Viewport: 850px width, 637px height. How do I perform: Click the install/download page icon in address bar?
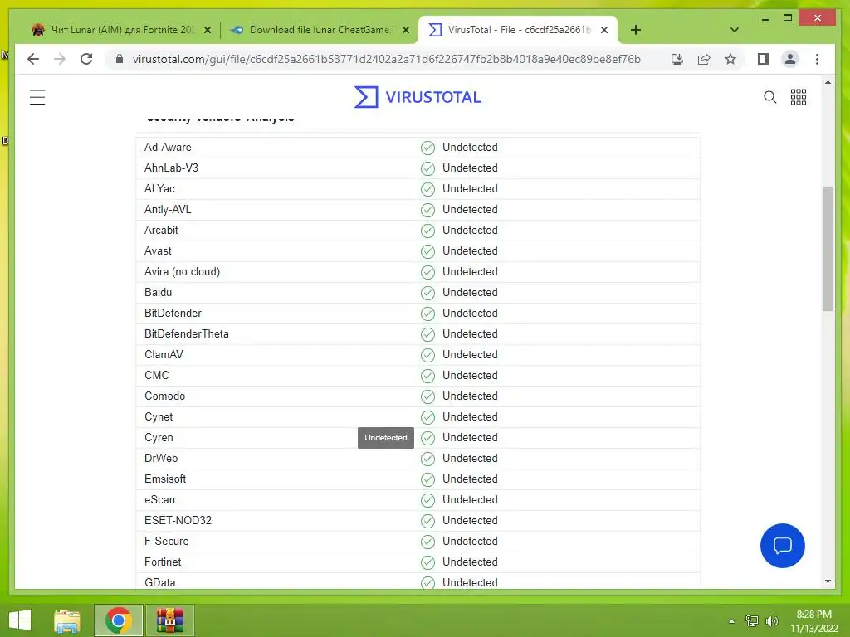(677, 59)
